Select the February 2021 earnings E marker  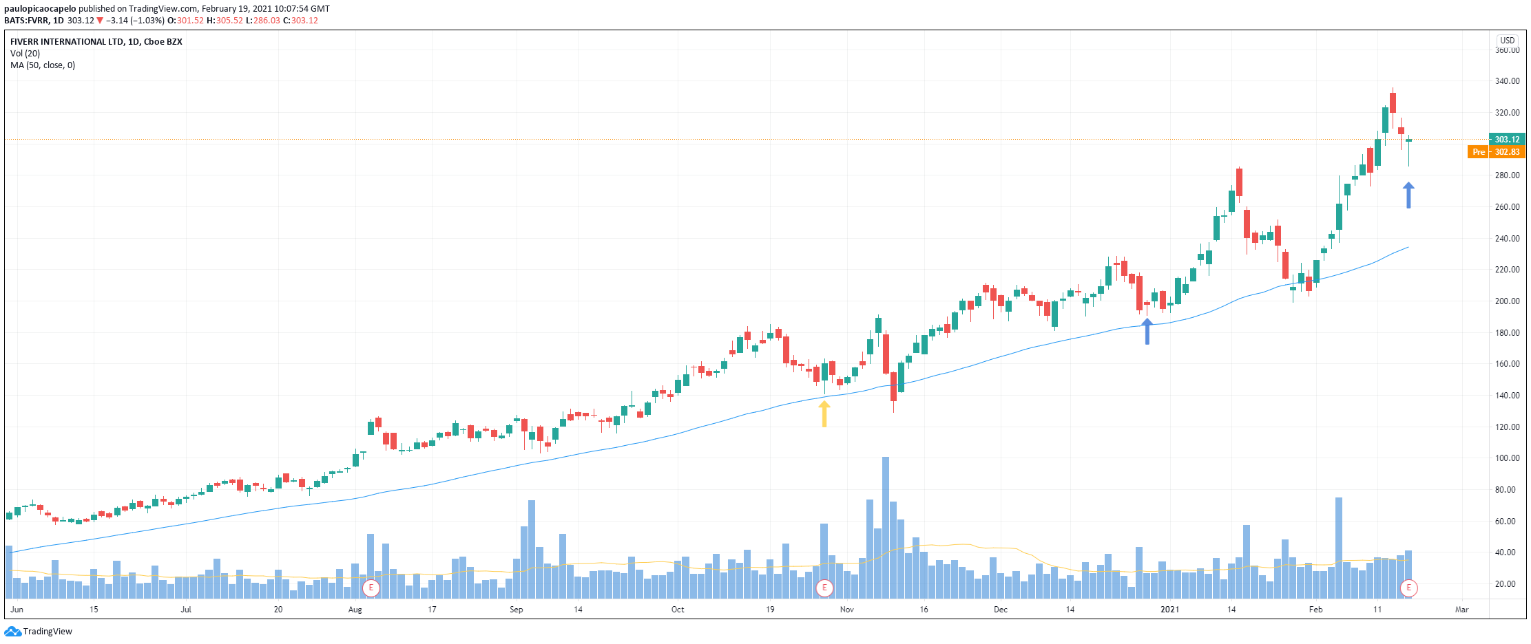point(1409,588)
